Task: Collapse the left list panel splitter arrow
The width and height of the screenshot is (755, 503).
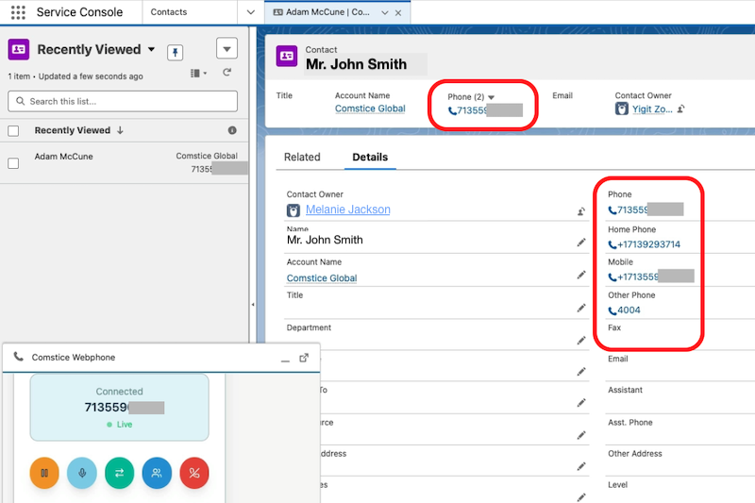Action: (253, 304)
